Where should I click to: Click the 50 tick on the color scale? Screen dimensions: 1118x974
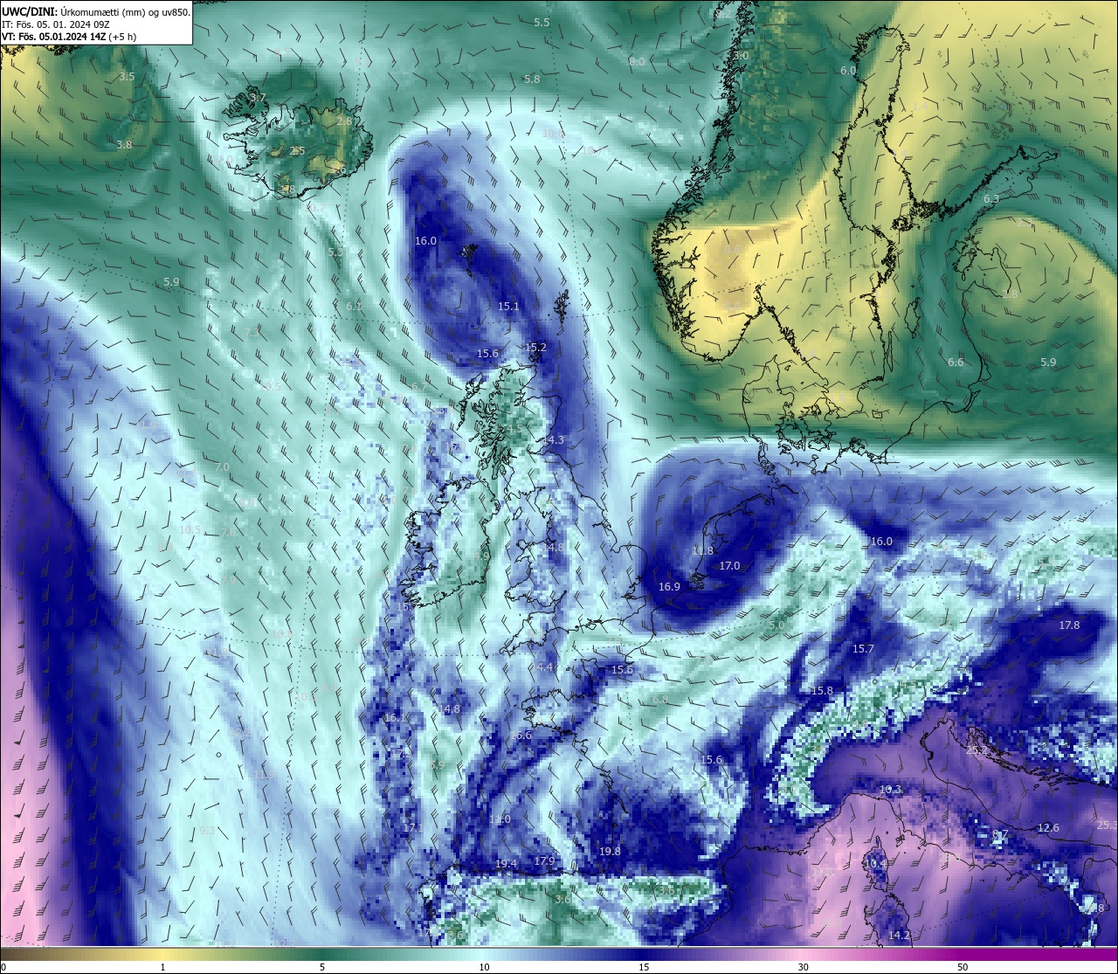pos(963,967)
